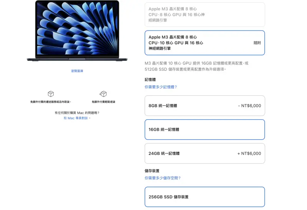307x210 pixels.
Task: Choose 8GB unified memory option
Action: click(205, 106)
